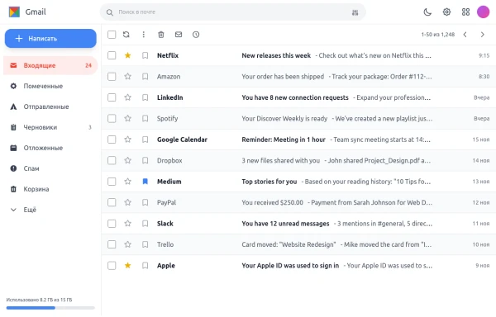Unstar the Apple email
The height and width of the screenshot is (317, 496).
pyautogui.click(x=128, y=266)
